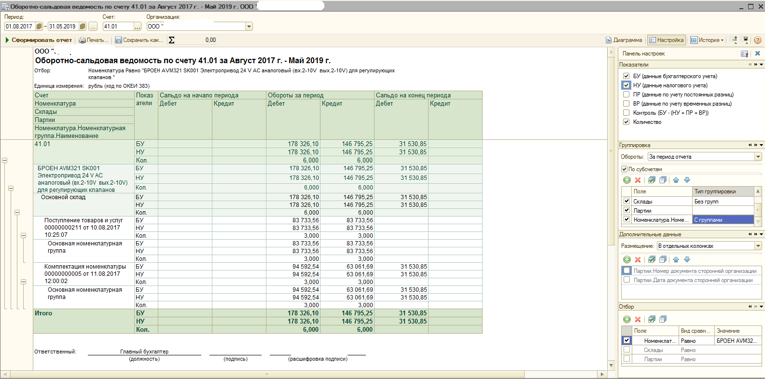Screen dimensions: 765x379
Task: Enable the ПР постоянных разниц checkbox
Action: pos(626,95)
